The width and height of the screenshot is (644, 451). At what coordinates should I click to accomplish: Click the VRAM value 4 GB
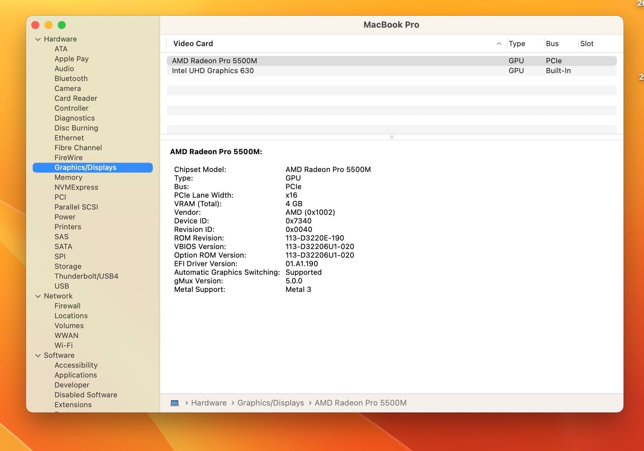294,204
